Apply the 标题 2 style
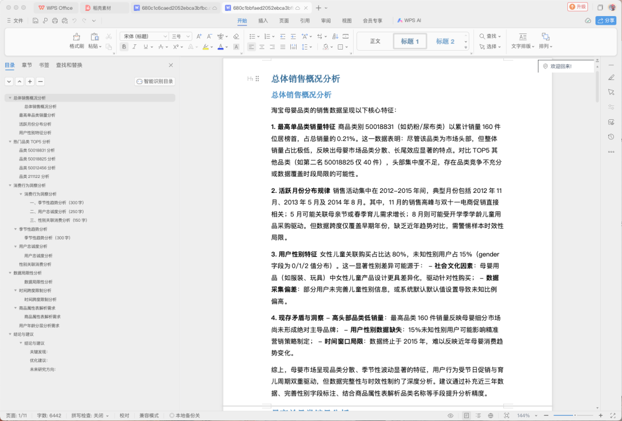Viewport: 622px width, 421px height. [x=445, y=41]
